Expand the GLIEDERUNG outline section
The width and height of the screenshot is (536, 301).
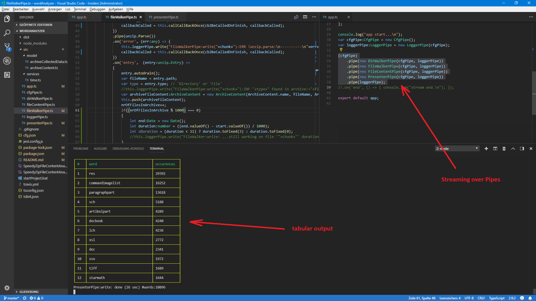[x=29, y=292]
